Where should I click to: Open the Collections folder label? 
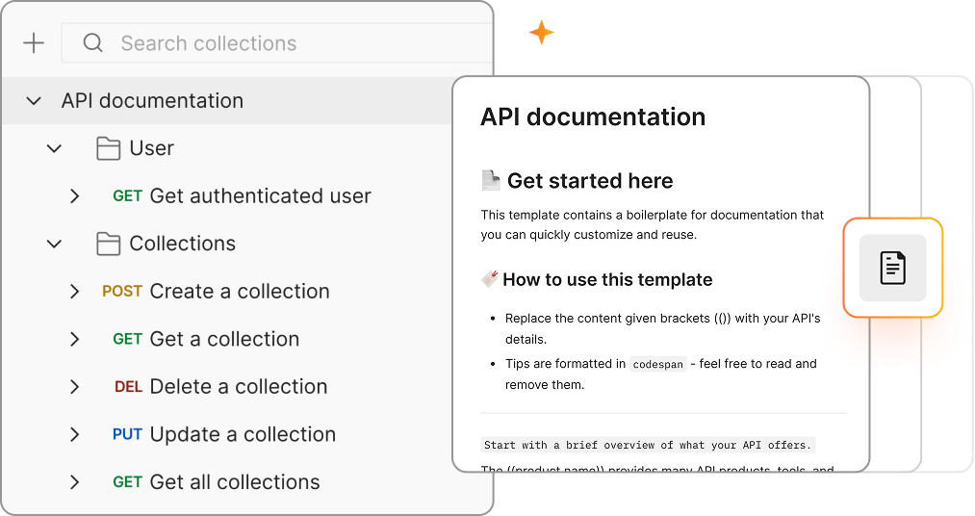pos(182,244)
